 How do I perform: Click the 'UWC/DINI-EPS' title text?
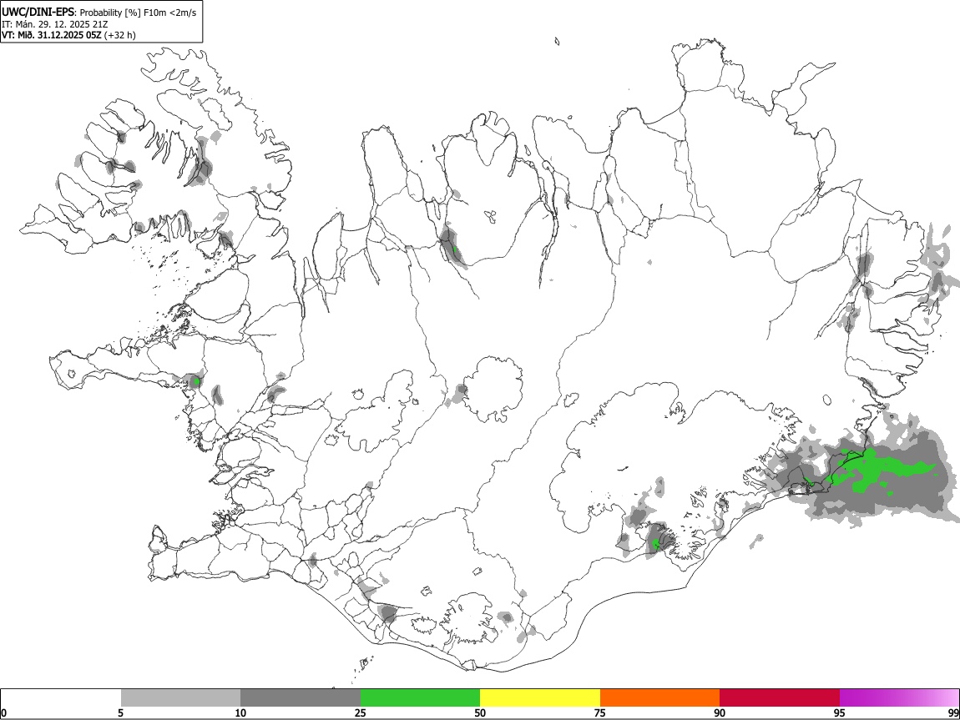coord(38,12)
